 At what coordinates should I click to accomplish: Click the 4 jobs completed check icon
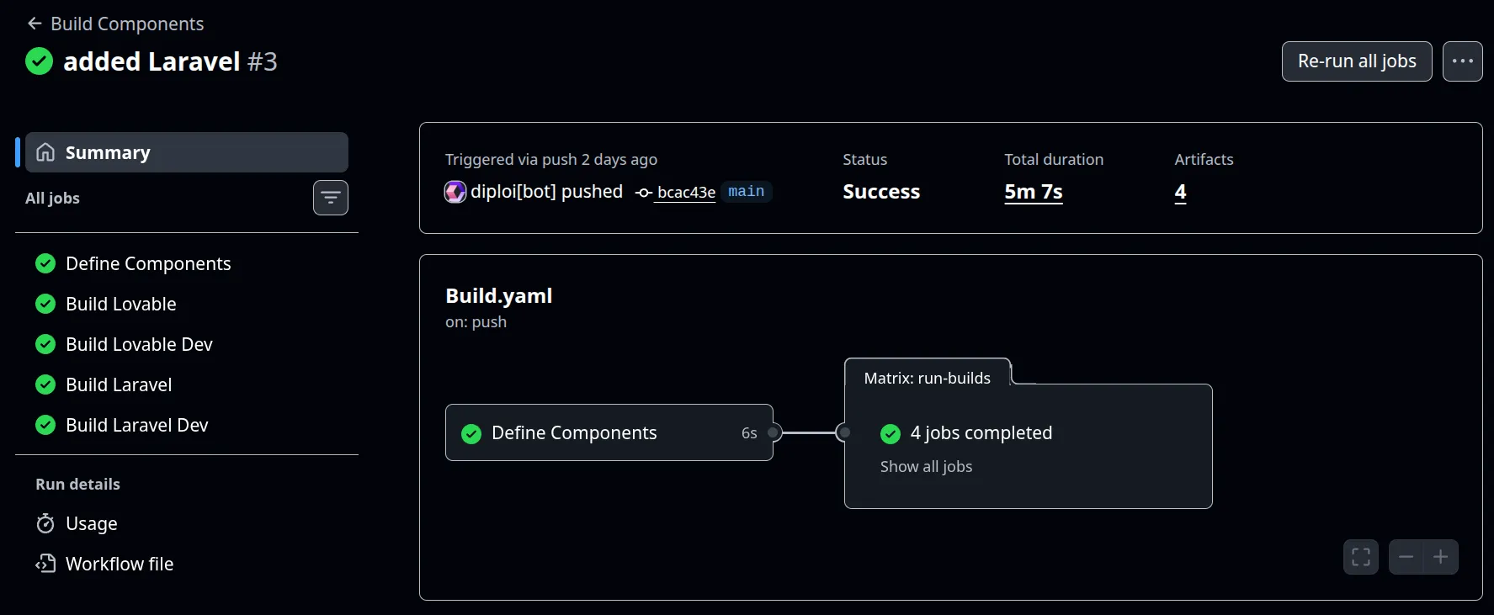(x=891, y=433)
